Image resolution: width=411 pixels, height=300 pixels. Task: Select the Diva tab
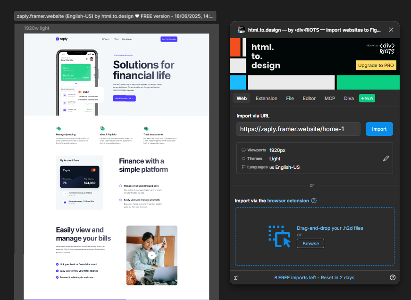point(349,98)
